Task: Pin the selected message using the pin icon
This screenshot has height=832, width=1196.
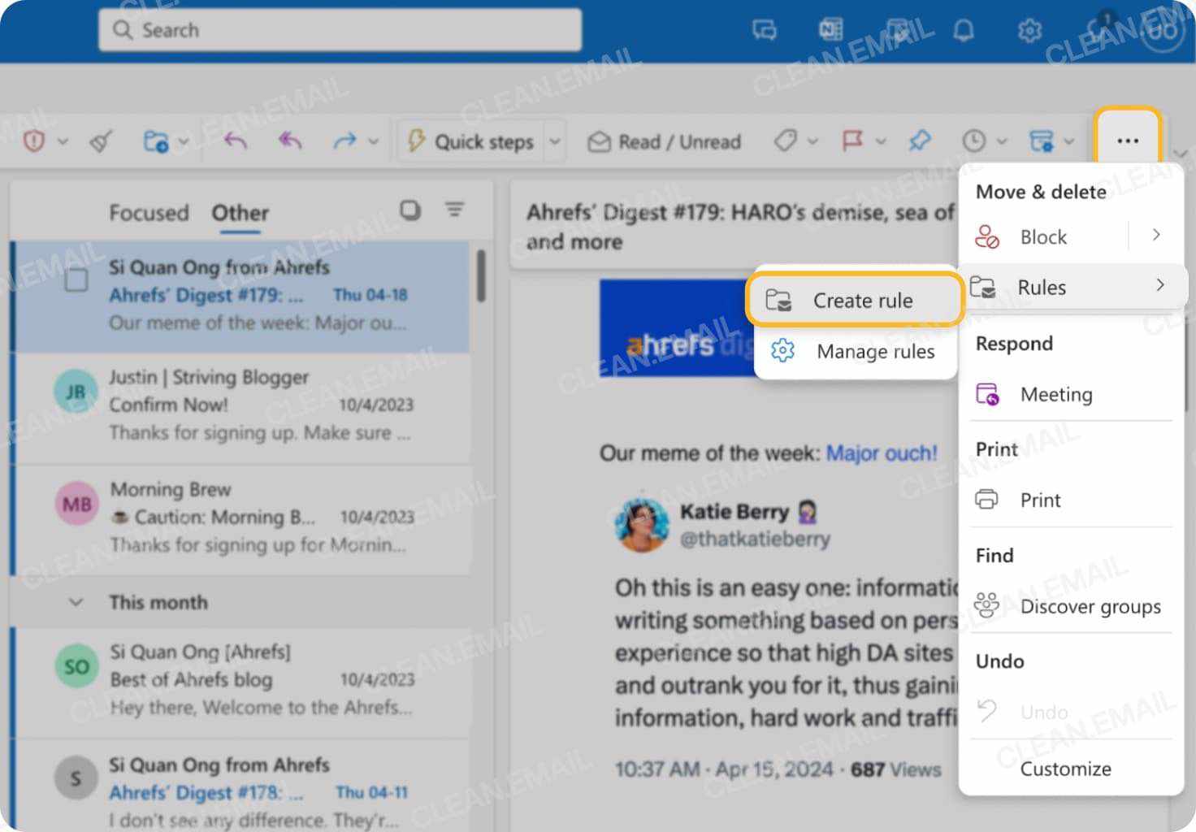Action: point(921,140)
